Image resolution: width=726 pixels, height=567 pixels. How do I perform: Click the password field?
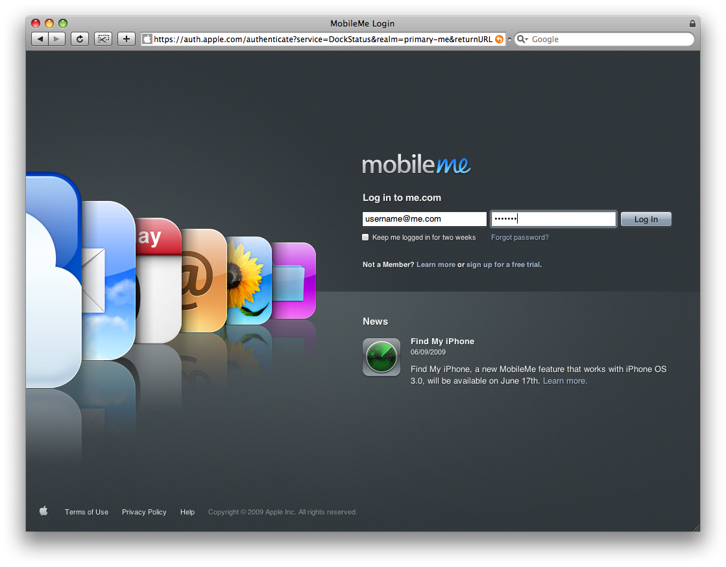pos(553,219)
